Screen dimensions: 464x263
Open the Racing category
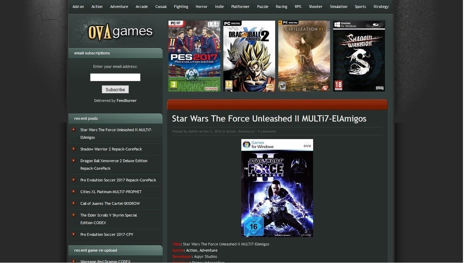[x=281, y=7]
